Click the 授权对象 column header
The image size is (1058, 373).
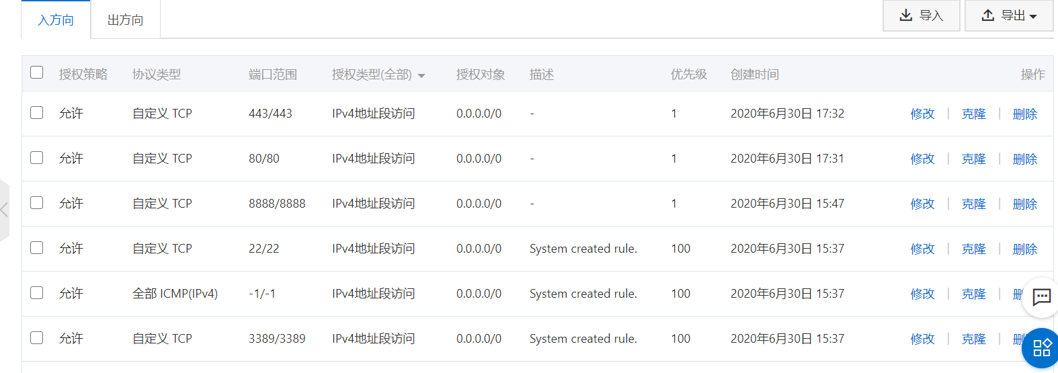[x=481, y=75]
